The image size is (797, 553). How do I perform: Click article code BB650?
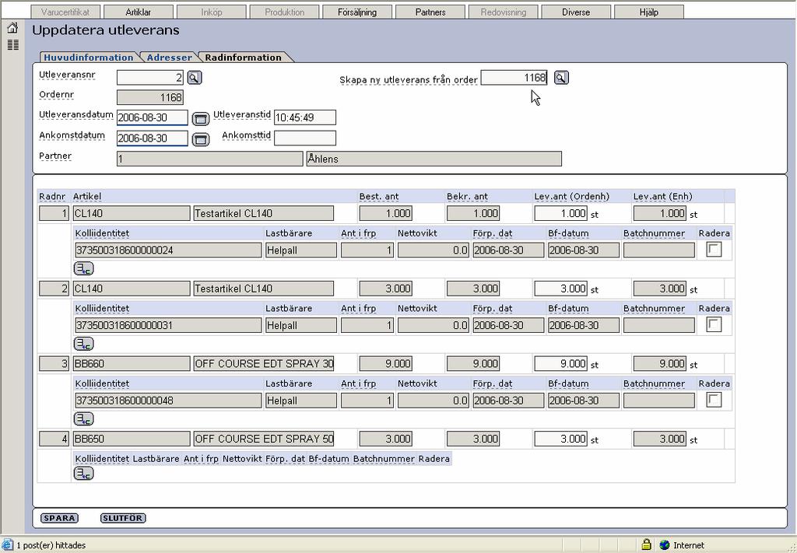[132, 439]
